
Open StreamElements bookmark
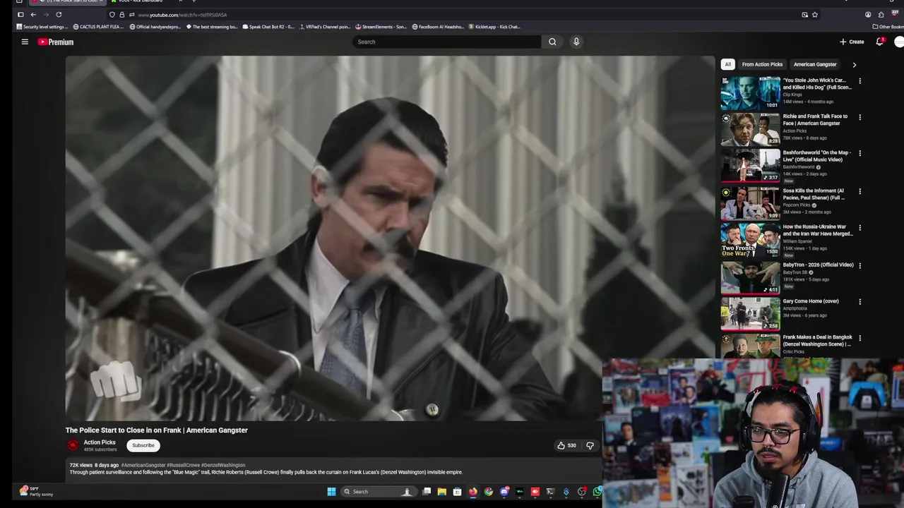point(381,27)
